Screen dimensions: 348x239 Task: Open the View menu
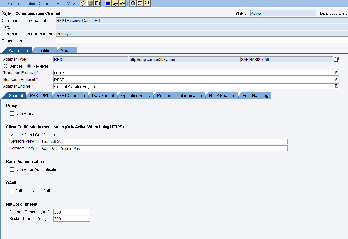[71, 3]
